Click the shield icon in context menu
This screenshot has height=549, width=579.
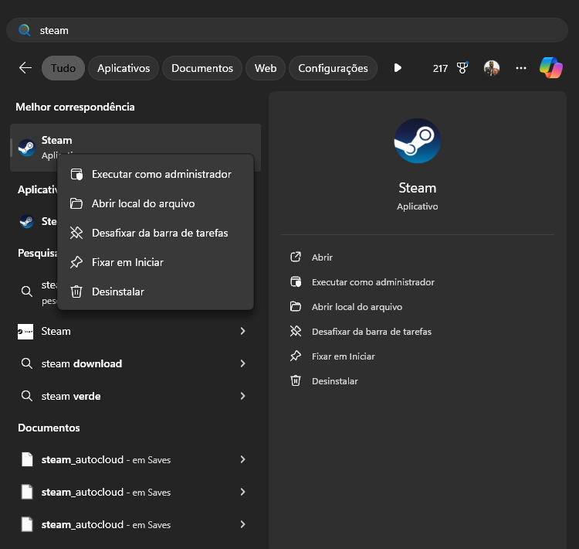click(76, 174)
